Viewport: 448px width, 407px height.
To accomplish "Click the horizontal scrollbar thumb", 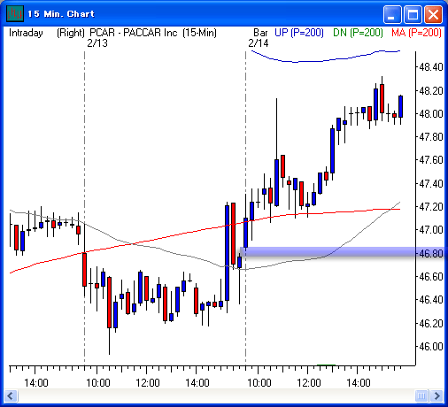I will click(x=421, y=395).
